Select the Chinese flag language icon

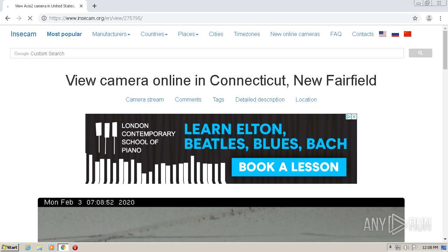pyautogui.click(x=407, y=34)
